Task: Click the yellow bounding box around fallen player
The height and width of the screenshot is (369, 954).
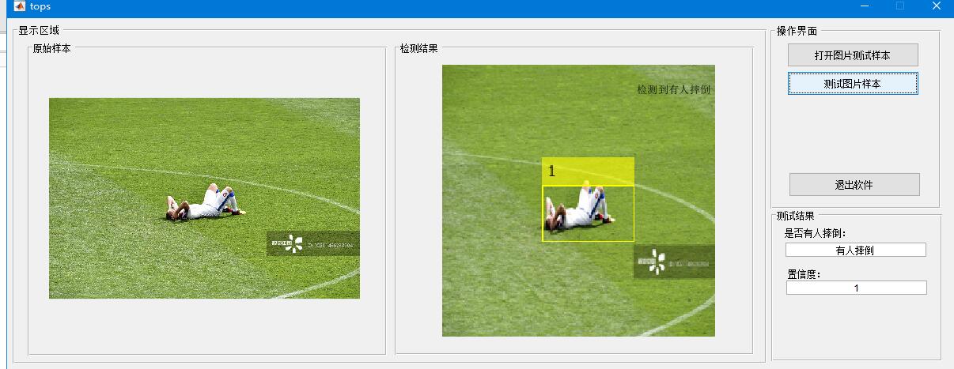Action: pyautogui.click(x=588, y=213)
